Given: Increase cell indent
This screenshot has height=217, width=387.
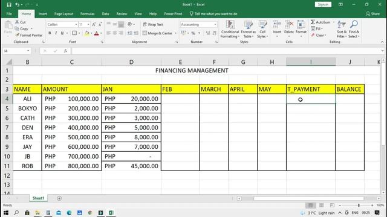Looking at the screenshot, I should click(x=135, y=33).
